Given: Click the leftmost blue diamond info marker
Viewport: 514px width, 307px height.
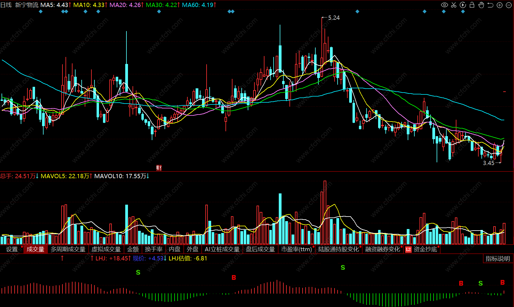Looking at the screenshot, I should 41,12.
